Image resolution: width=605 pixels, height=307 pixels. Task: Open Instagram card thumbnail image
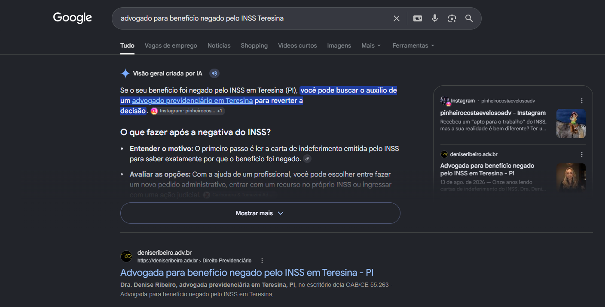click(x=571, y=123)
